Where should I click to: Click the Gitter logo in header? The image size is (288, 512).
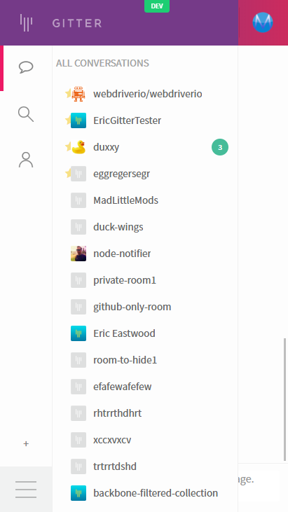coord(61,23)
